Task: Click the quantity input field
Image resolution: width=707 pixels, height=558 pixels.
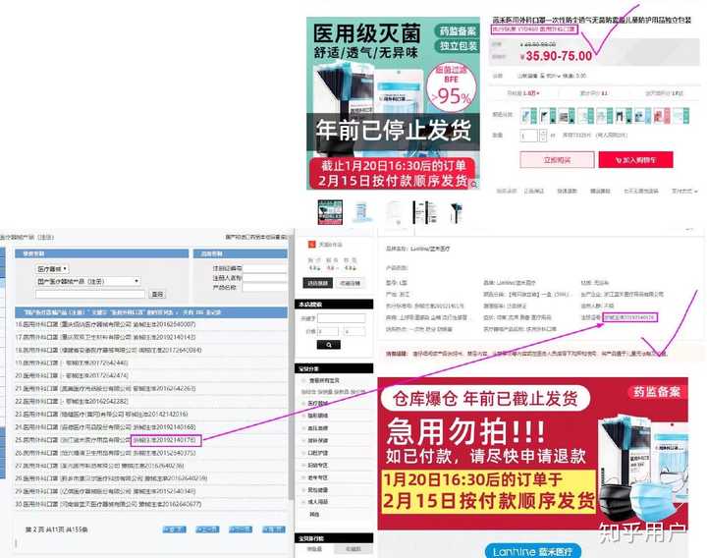Action: (x=528, y=135)
